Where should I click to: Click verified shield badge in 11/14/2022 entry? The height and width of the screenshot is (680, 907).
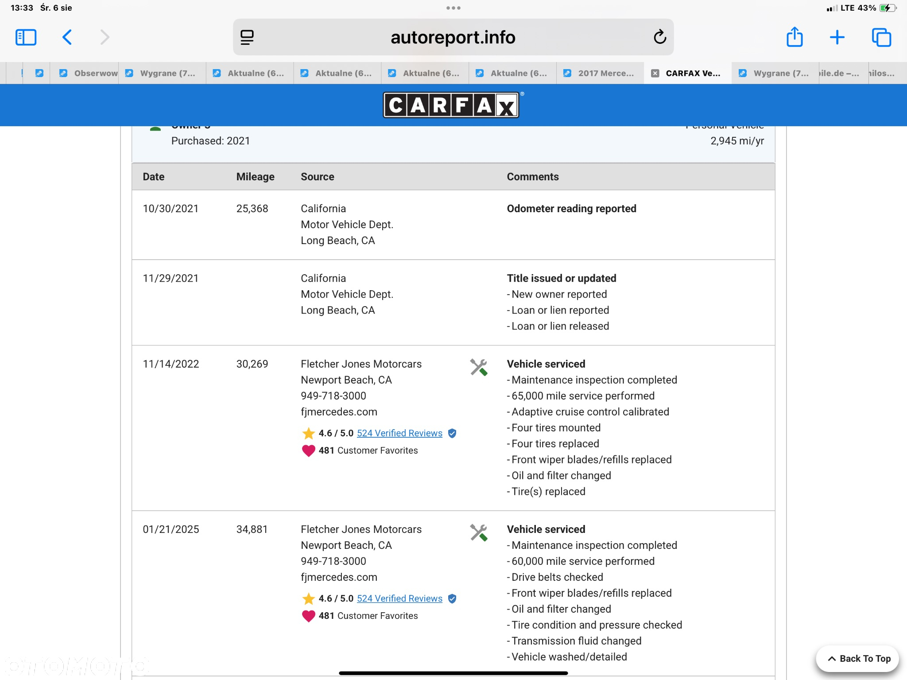(452, 433)
